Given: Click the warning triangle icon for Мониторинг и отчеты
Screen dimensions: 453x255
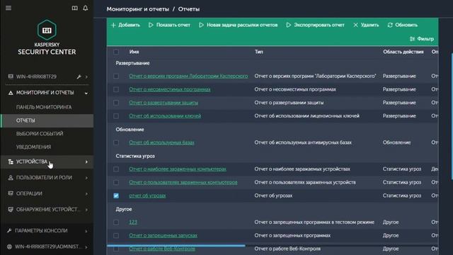Looking at the screenshot, I should pyautogui.click(x=11, y=93).
